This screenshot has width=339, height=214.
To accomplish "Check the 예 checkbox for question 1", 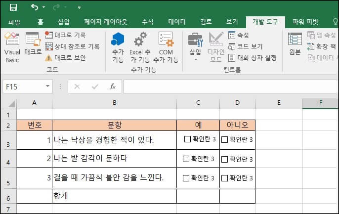I will (187, 139).
